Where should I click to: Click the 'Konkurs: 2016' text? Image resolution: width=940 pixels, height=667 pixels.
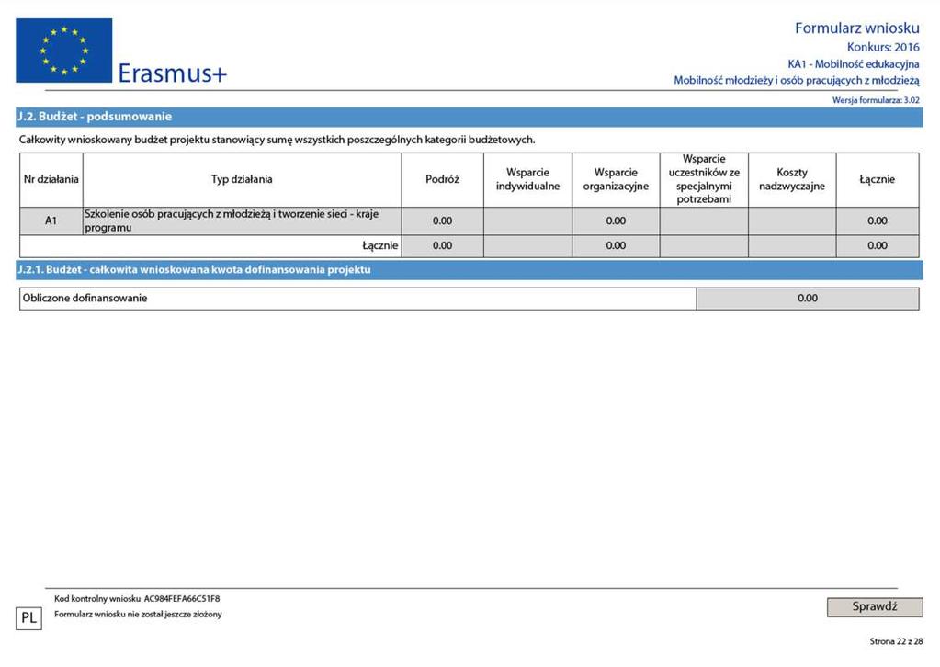pyautogui.click(x=882, y=47)
